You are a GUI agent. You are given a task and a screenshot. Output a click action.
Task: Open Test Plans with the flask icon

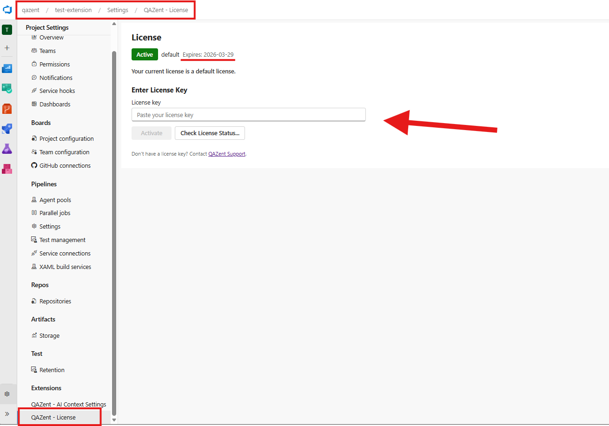coord(7,148)
